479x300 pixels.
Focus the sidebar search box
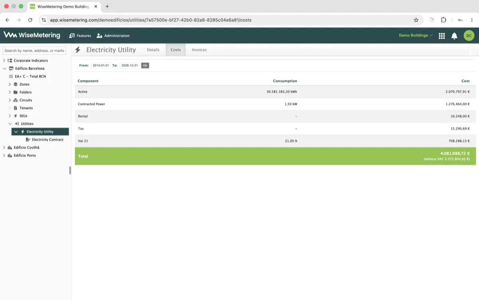pos(34,51)
